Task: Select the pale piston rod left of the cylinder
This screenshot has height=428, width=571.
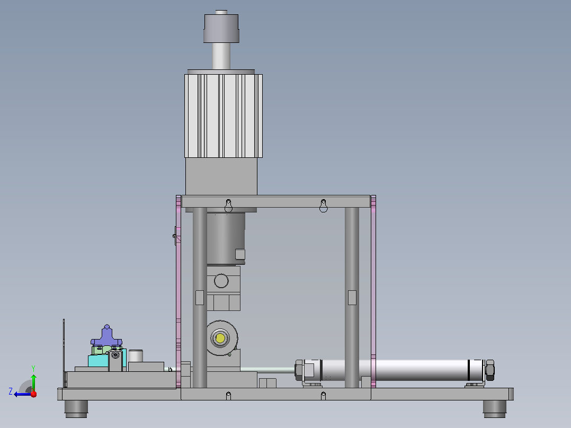Action: (x=267, y=370)
